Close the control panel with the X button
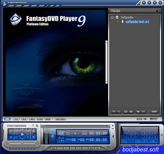This screenshot has width=164, height=154. pos(113,126)
